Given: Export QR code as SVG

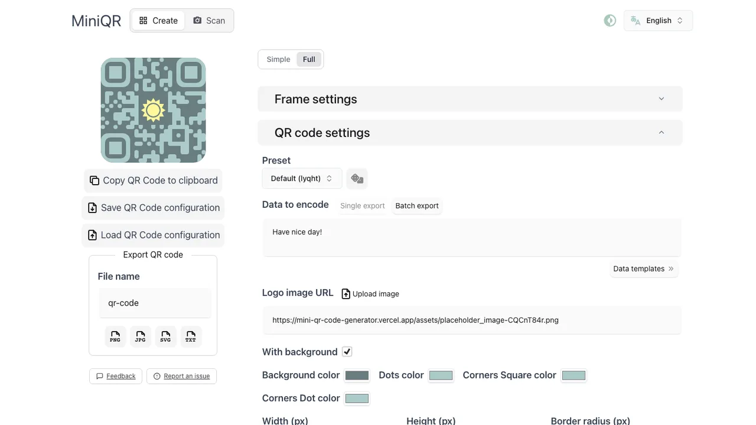Looking at the screenshot, I should [165, 336].
